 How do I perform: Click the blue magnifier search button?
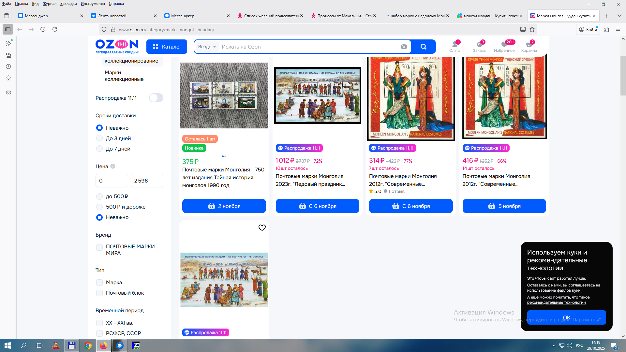coord(423,47)
